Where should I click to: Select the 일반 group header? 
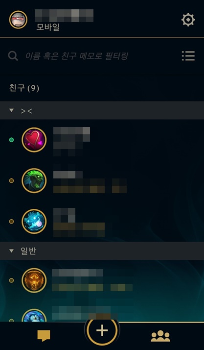102,251
